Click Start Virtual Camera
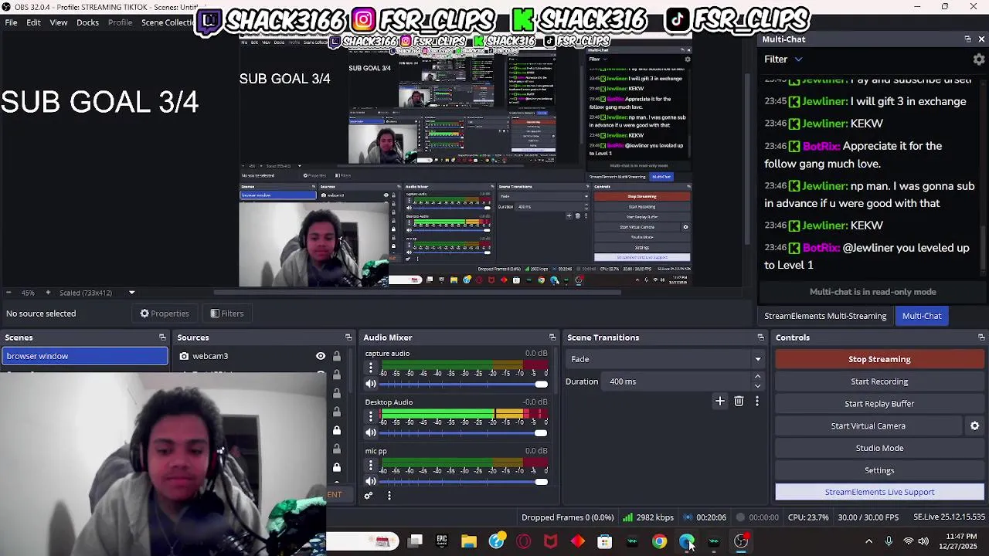 pyautogui.click(x=868, y=425)
